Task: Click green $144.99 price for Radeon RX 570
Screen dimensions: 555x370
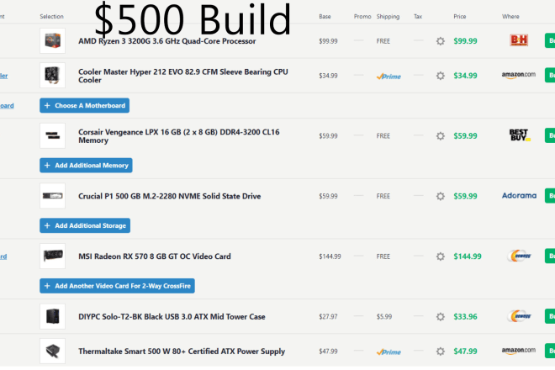Action: coord(468,256)
